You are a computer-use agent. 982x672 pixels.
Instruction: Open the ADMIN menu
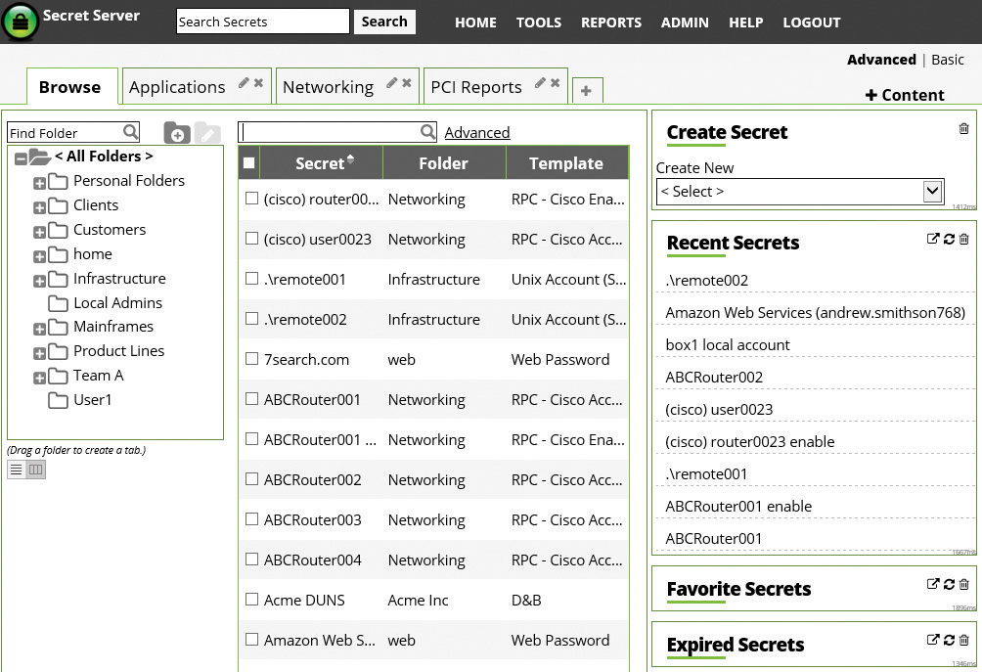[x=685, y=22]
